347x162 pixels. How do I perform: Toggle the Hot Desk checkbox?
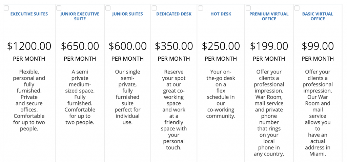pyautogui.click(x=201, y=8)
